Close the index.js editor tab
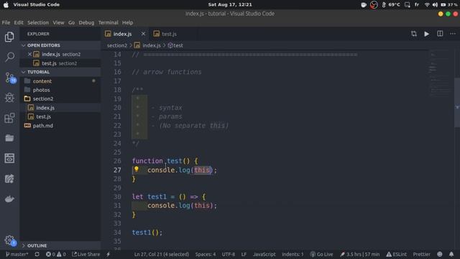 pyautogui.click(x=143, y=34)
